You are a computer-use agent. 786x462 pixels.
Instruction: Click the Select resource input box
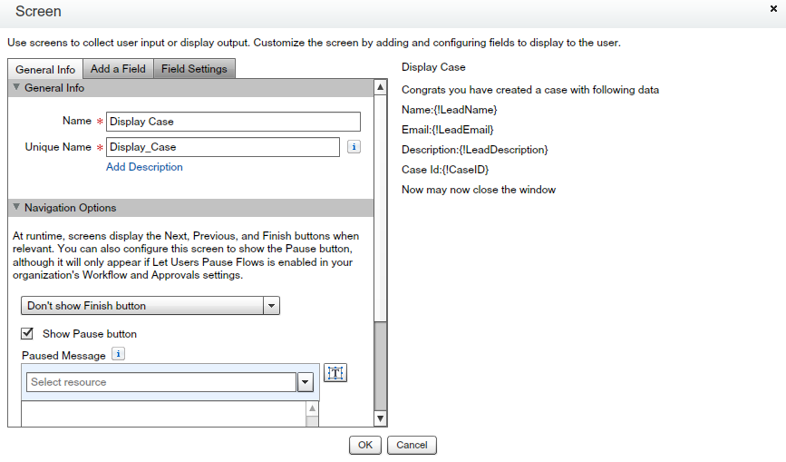tap(161, 382)
